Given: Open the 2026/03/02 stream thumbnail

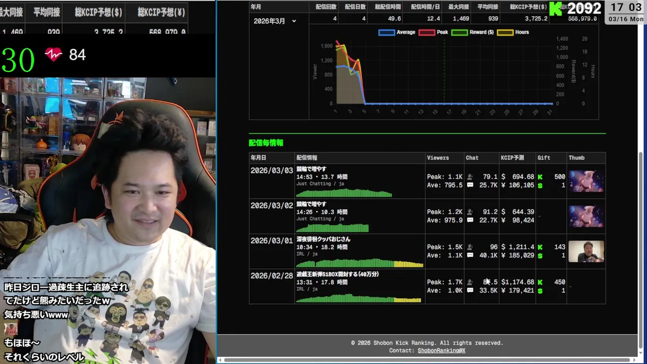Looking at the screenshot, I should [x=586, y=216].
